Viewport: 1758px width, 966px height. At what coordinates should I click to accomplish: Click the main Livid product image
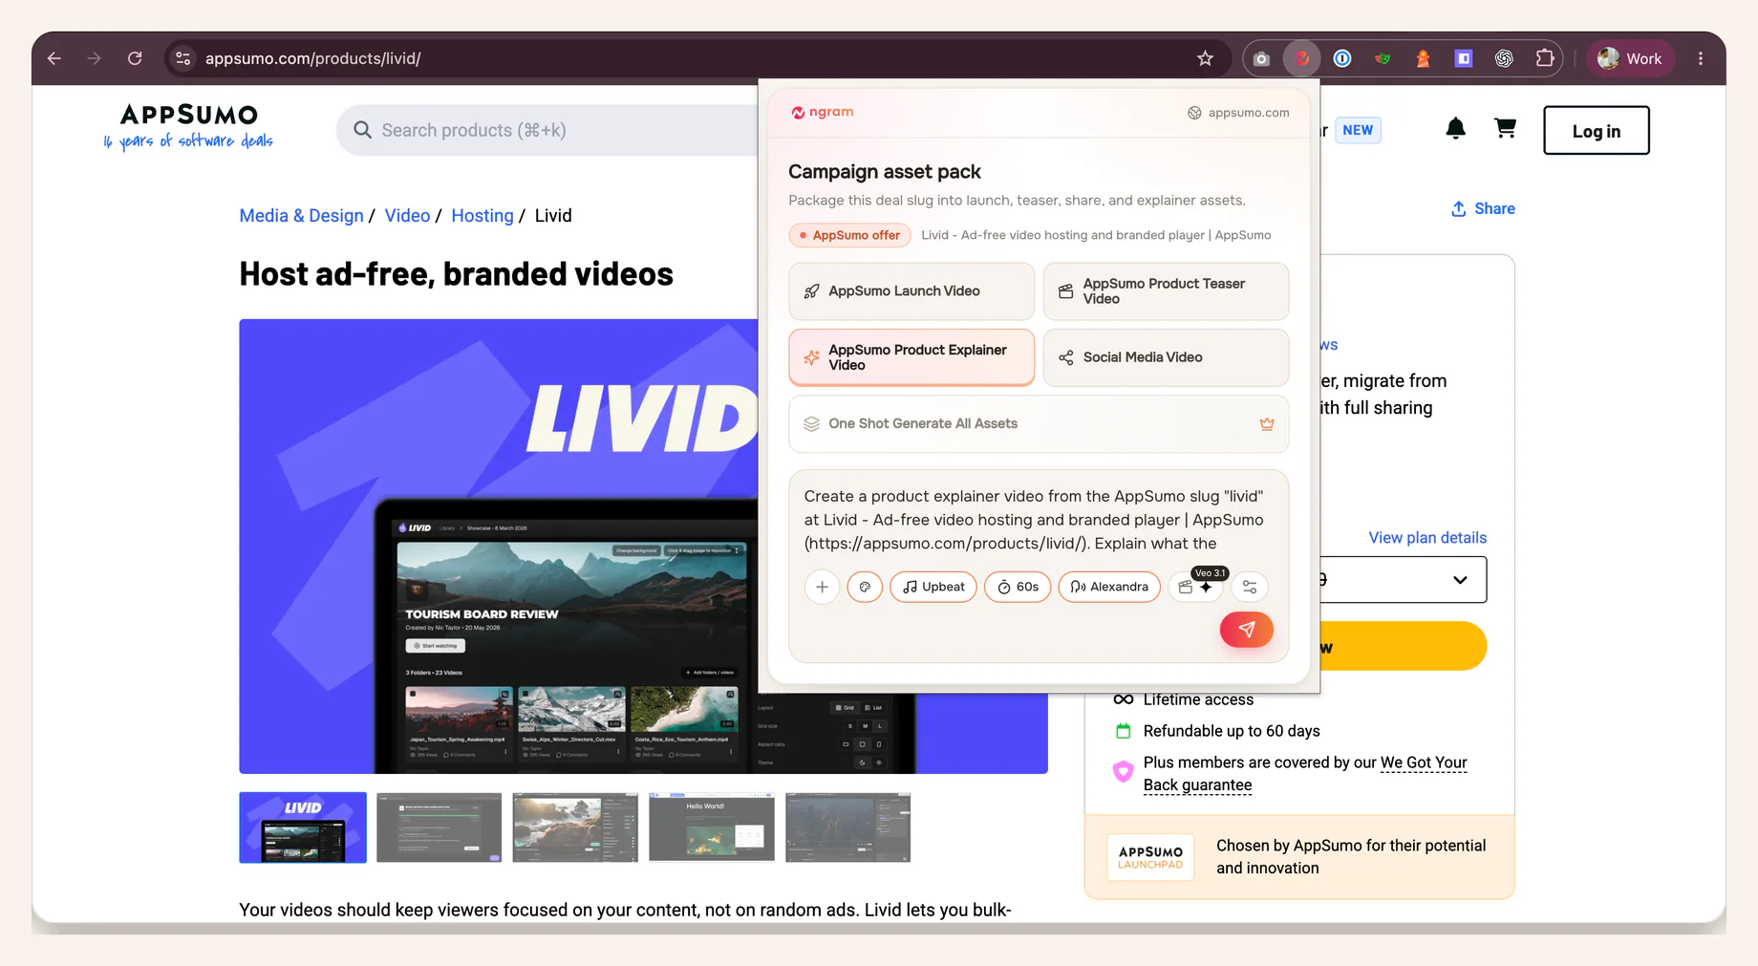point(499,547)
